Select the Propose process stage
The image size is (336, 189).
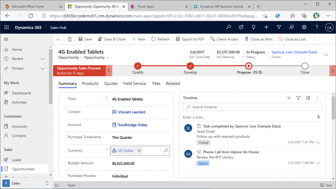click(249, 66)
